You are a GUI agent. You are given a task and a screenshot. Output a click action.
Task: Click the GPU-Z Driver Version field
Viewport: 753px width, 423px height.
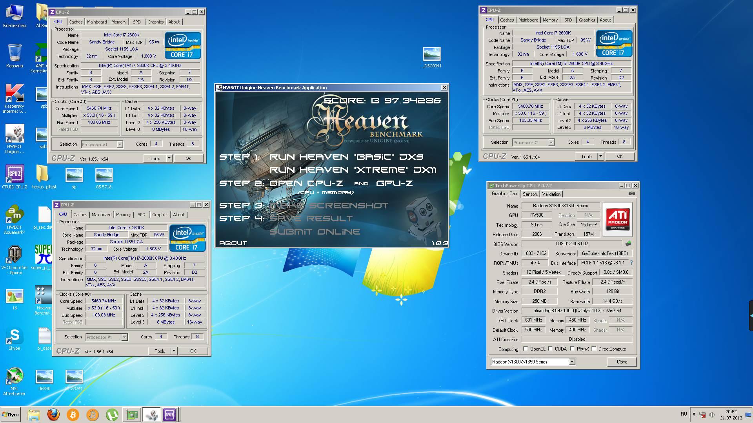(x=577, y=311)
